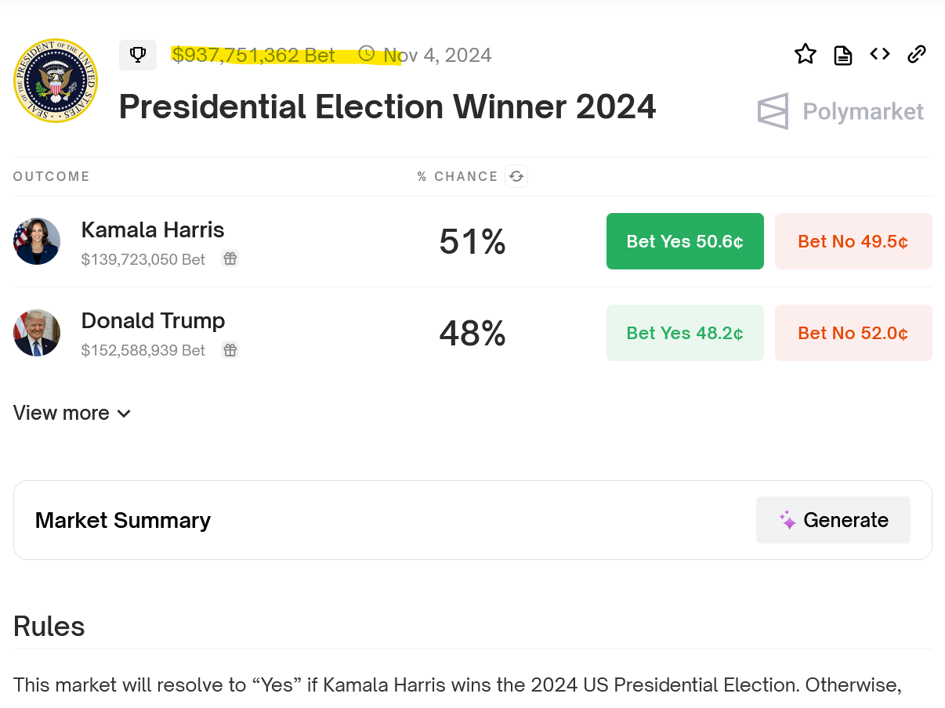Expand View more to show additional outcomes
The width and height of the screenshot is (945, 708).
click(61, 413)
